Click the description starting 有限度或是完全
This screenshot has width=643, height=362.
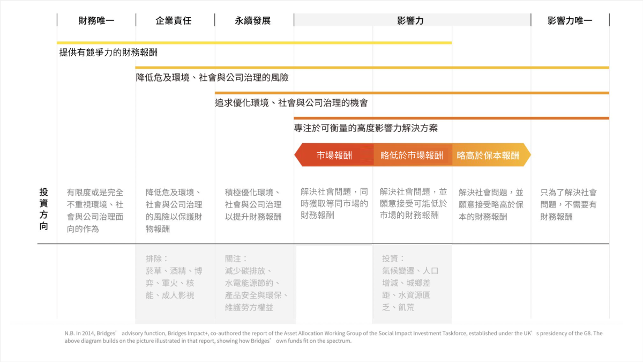95,210
